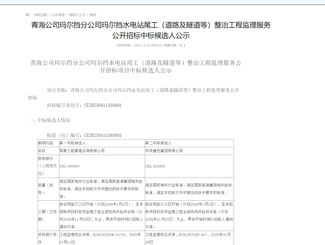Select the 第一中标候选人 column header
This screenshot has height=245, width=325.
[x=72, y=143]
